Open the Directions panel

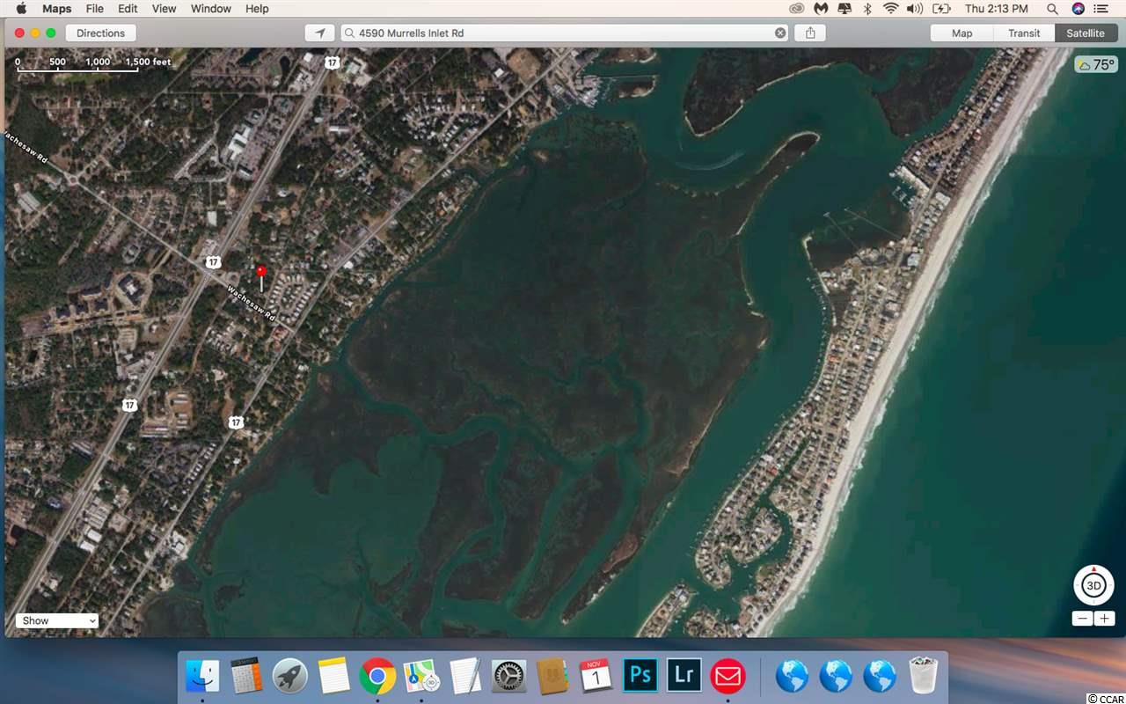[100, 33]
